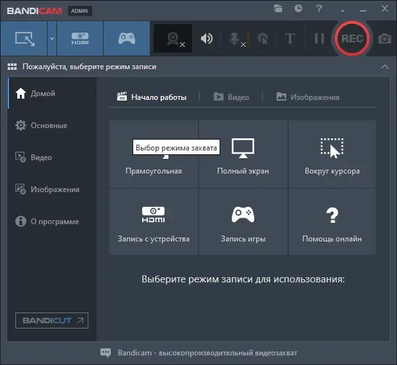The image size is (397, 365).
Task: Open the Основные settings section
Action: click(52, 126)
